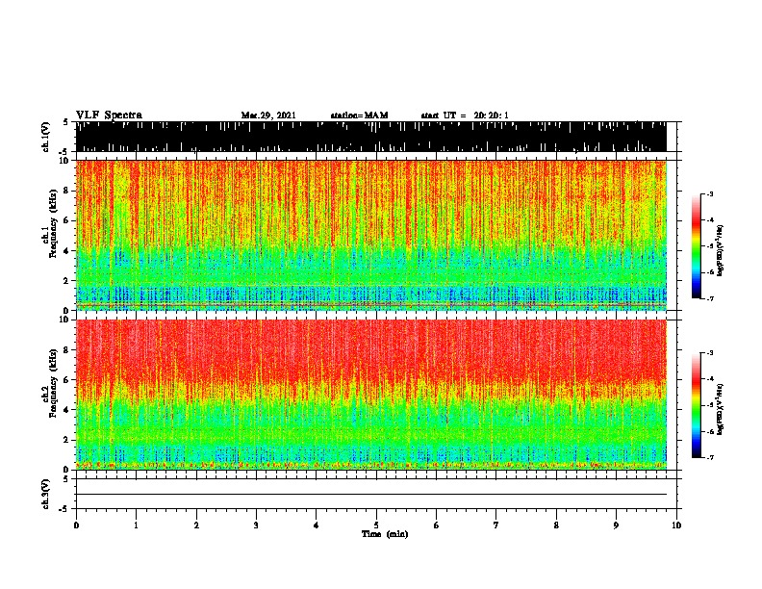Click time axis tick label "6"
This screenshot has width=762, height=589.
(x=437, y=525)
